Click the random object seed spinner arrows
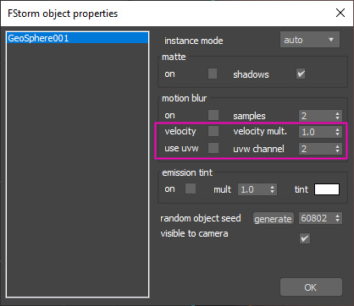Image resolution: width=354 pixels, height=306 pixels. pyautogui.click(x=338, y=218)
